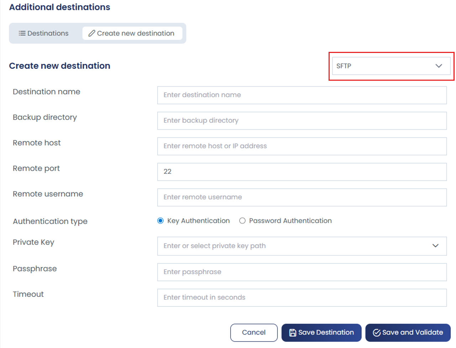
Task: Click the list icon beside Destinations
Action: click(x=22, y=33)
